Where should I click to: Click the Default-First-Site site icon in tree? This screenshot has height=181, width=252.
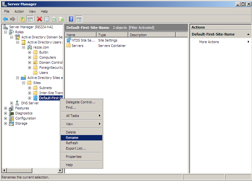coord(35,98)
